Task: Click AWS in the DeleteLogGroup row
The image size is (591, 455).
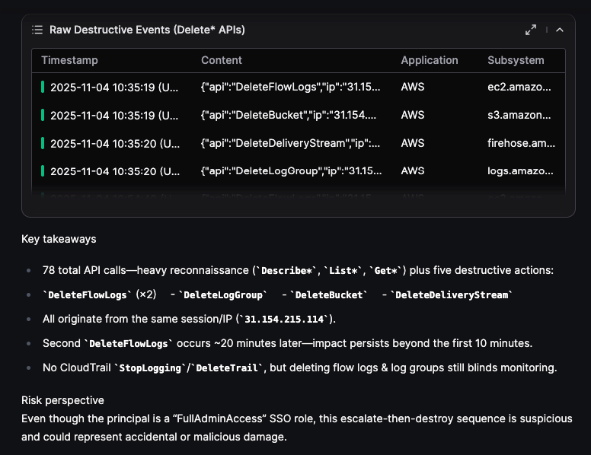Action: point(413,171)
